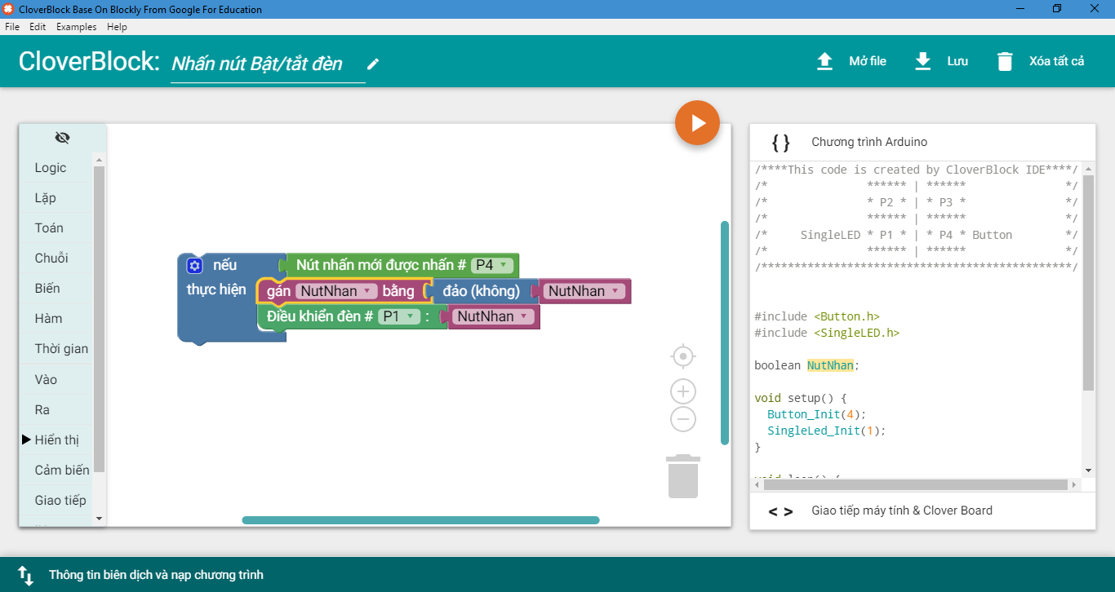
Task: Open the NutNhan dropdown in gán block
Action: (x=336, y=291)
